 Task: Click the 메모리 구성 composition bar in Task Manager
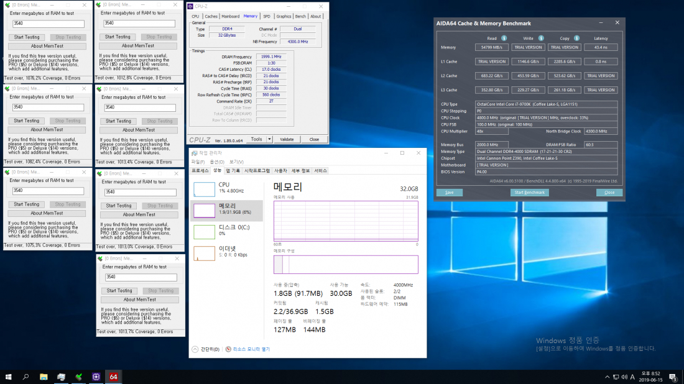click(346, 265)
